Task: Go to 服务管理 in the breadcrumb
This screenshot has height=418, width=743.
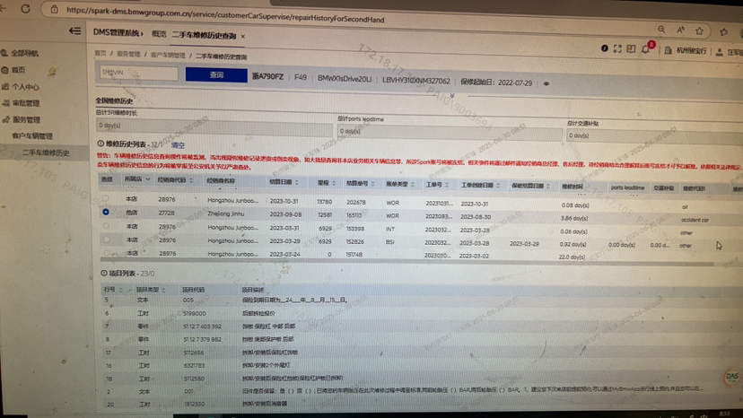Action: point(128,54)
